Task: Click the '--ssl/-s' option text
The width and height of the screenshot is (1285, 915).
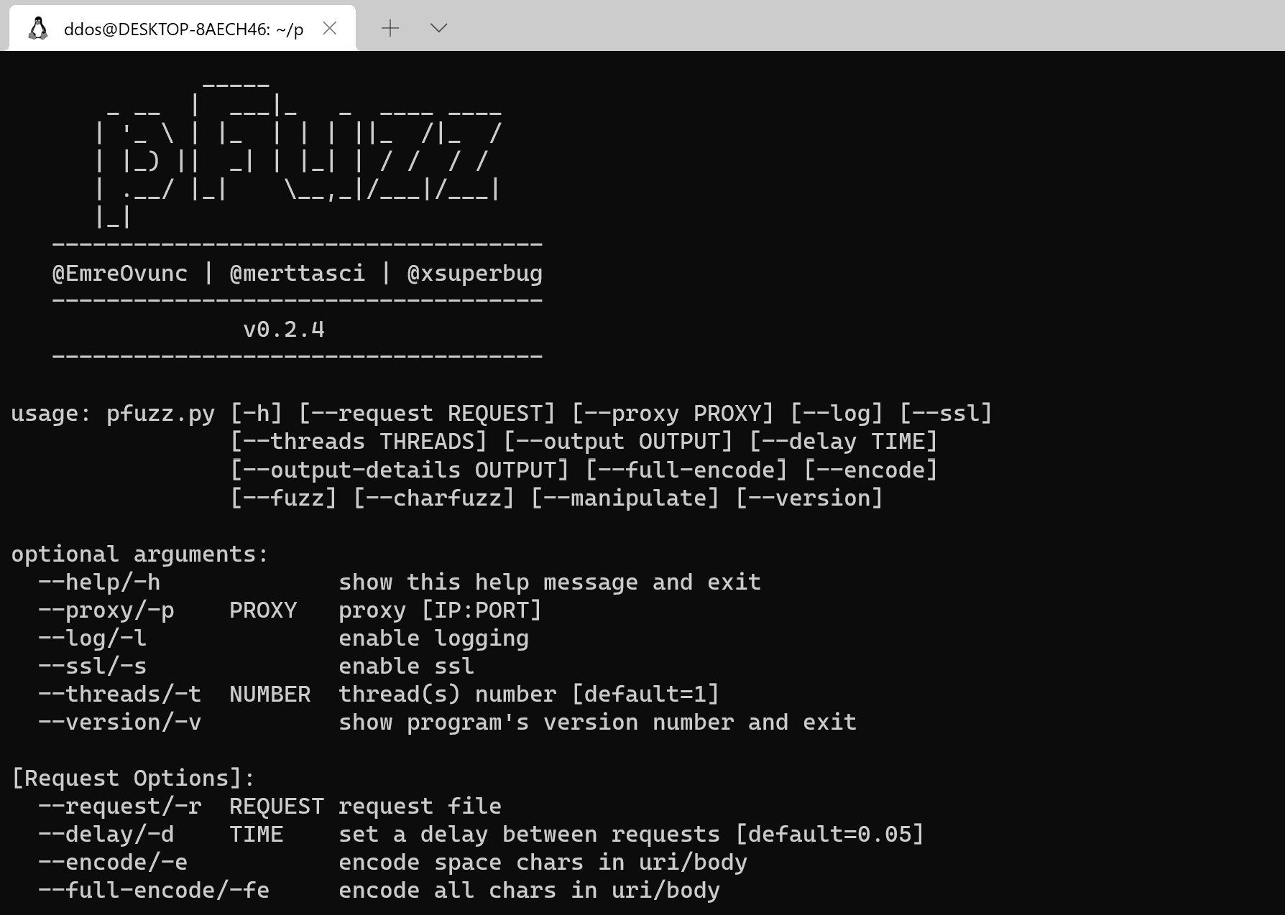Action: tap(93, 666)
